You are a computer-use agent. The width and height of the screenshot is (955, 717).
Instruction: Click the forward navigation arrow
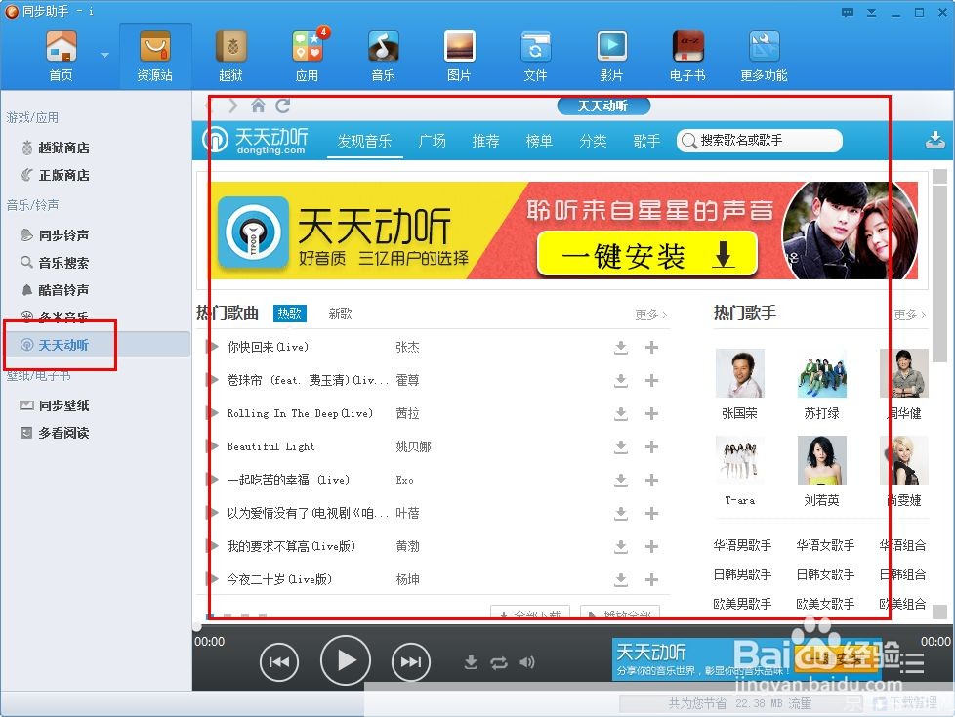(233, 106)
